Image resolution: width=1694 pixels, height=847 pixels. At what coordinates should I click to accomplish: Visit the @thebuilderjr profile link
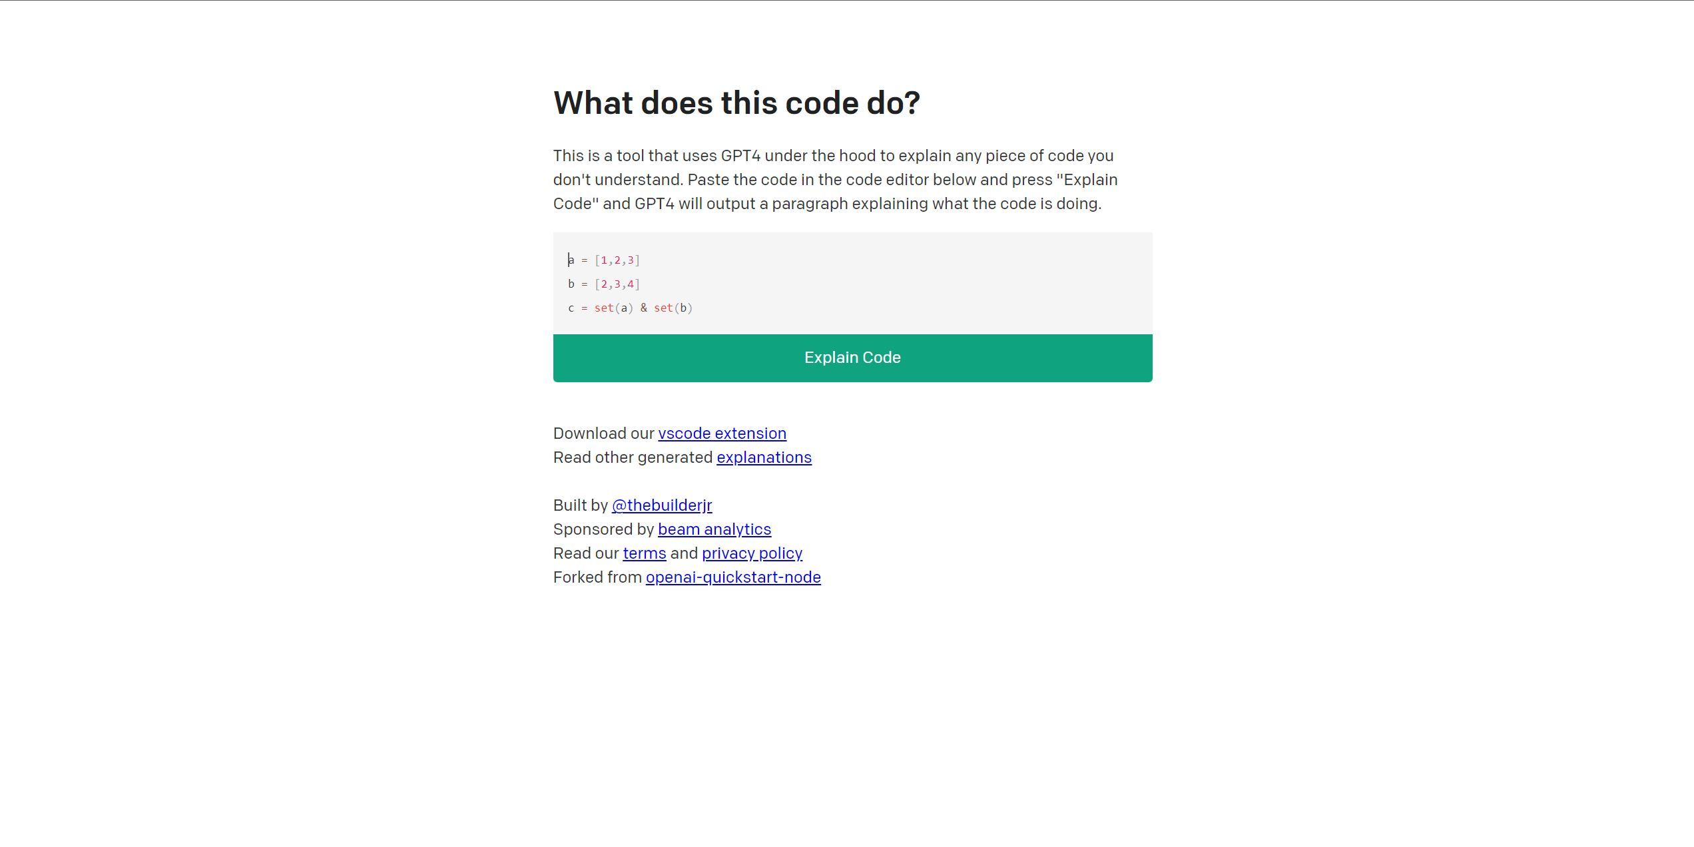pyautogui.click(x=661, y=505)
